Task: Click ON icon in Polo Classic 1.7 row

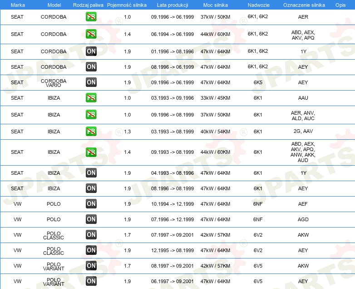Action: [91, 234]
